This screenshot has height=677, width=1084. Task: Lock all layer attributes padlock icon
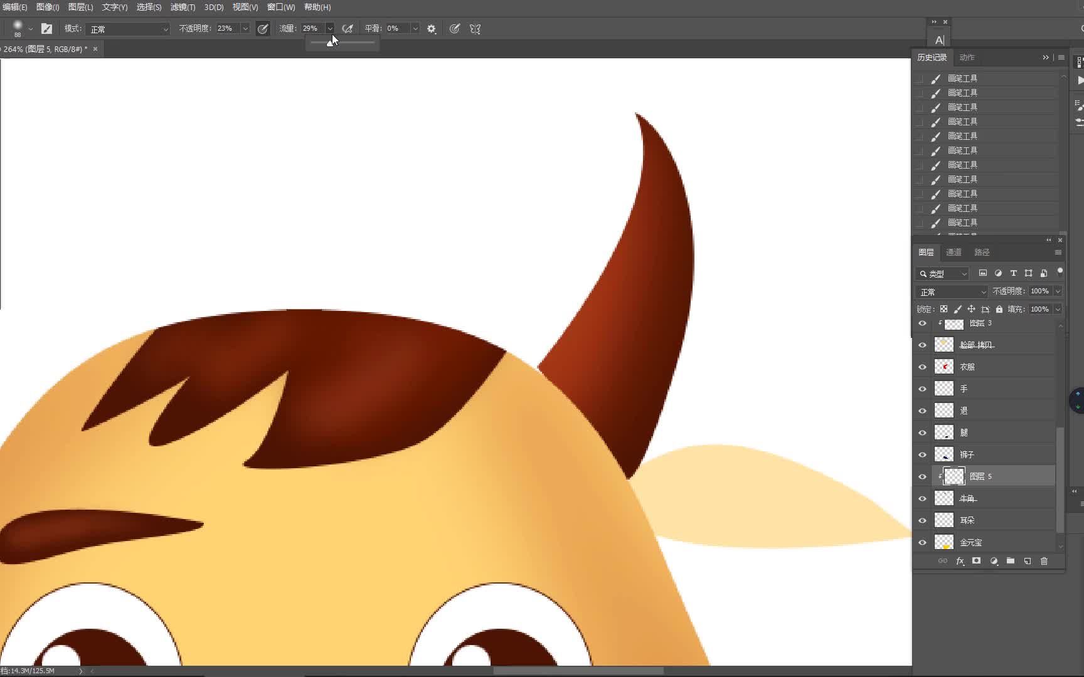pos(999,309)
